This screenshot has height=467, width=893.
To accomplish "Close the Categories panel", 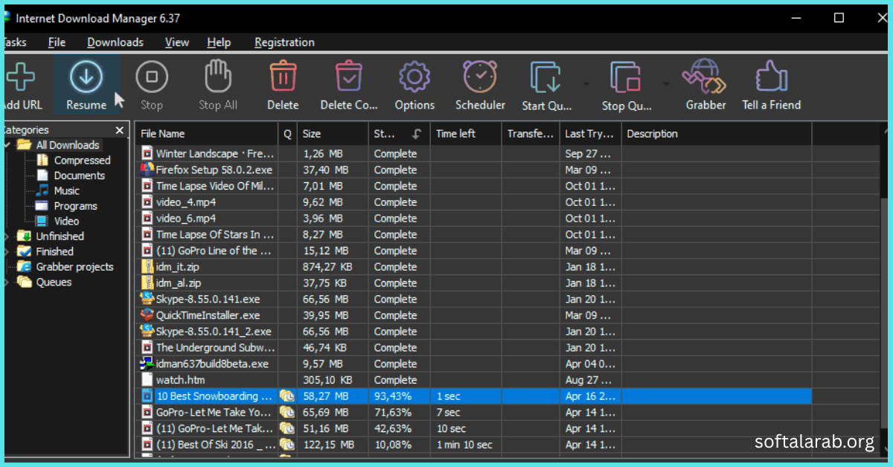I will click(119, 130).
